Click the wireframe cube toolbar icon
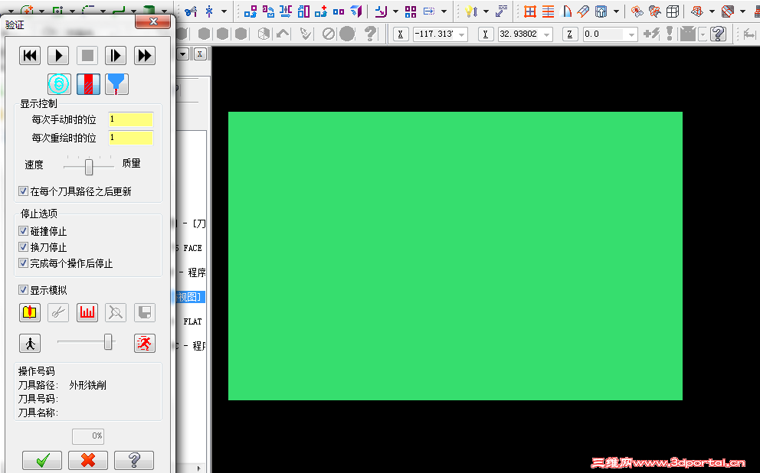760x473 pixels. tap(672, 11)
